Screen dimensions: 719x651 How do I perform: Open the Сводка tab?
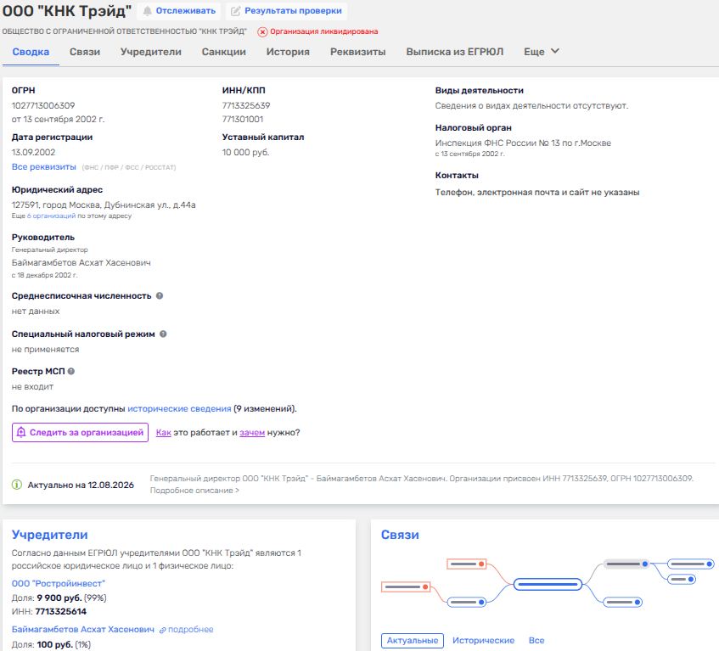31,52
